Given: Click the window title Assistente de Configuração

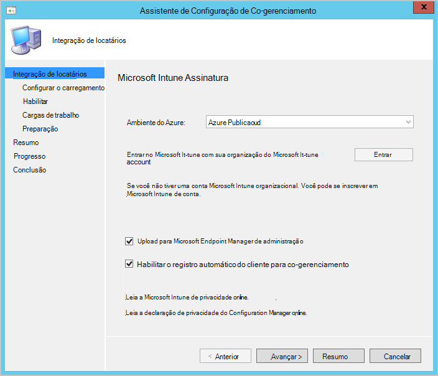Looking at the screenshot, I should pos(228,11).
